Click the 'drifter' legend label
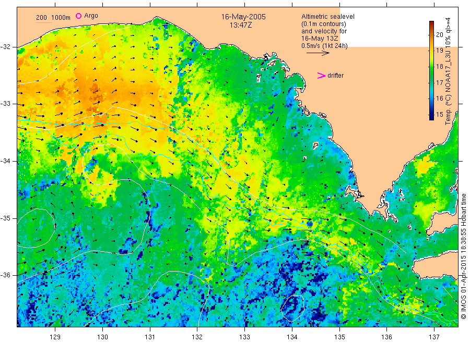 335,76
